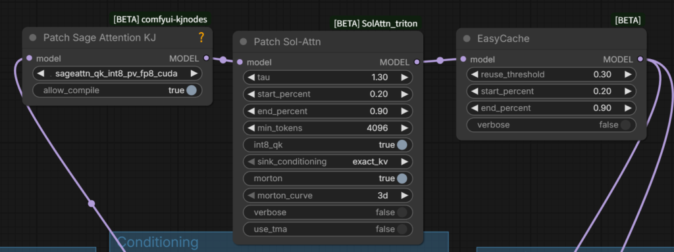Decrease Sol-Attn start_percent with left arrow
This screenshot has height=252, width=674.
[x=251, y=94]
